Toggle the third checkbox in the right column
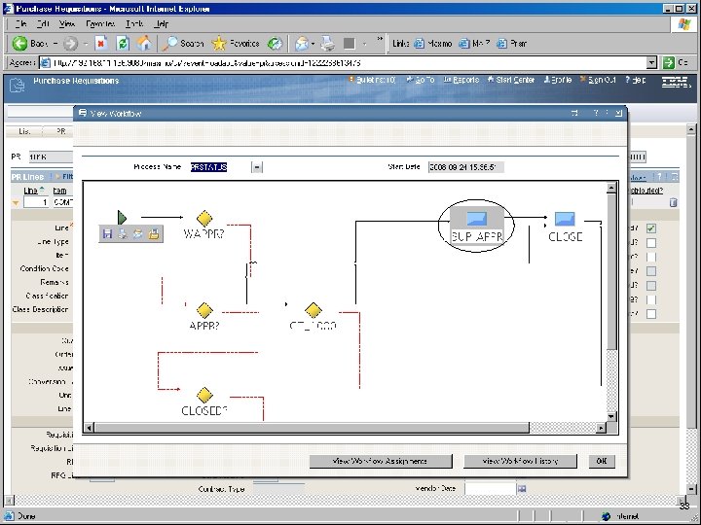The height and width of the screenshot is (525, 701). (x=651, y=257)
